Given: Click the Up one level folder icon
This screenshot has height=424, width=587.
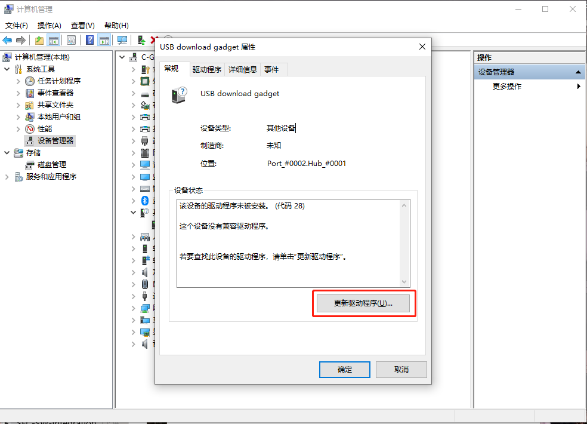Looking at the screenshot, I should coord(39,40).
